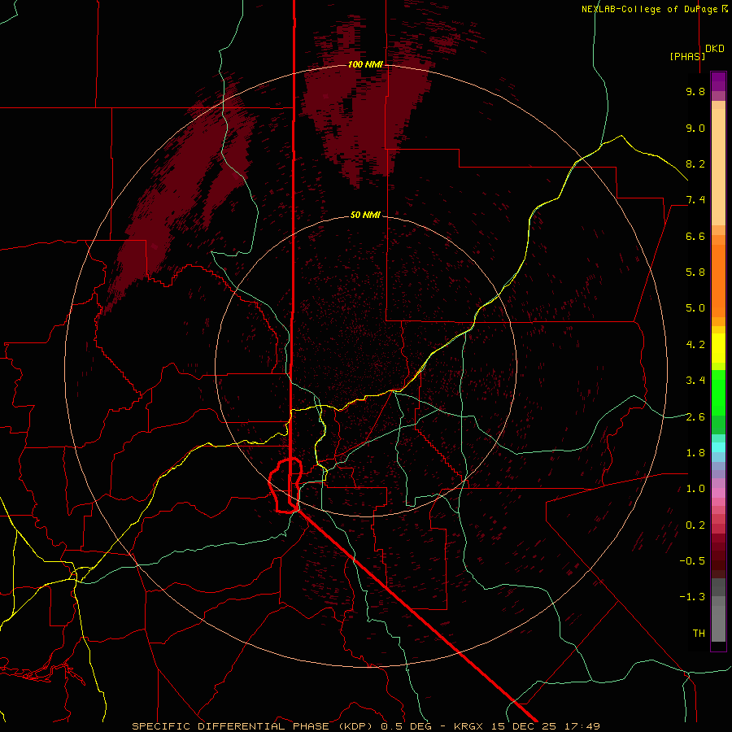Click the thick red outlined loop near the map center
Image resolution: width=732 pixels, height=732 pixels.
285,486
